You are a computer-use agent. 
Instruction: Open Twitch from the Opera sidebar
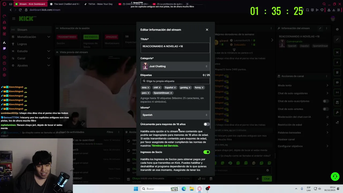tap(4, 49)
